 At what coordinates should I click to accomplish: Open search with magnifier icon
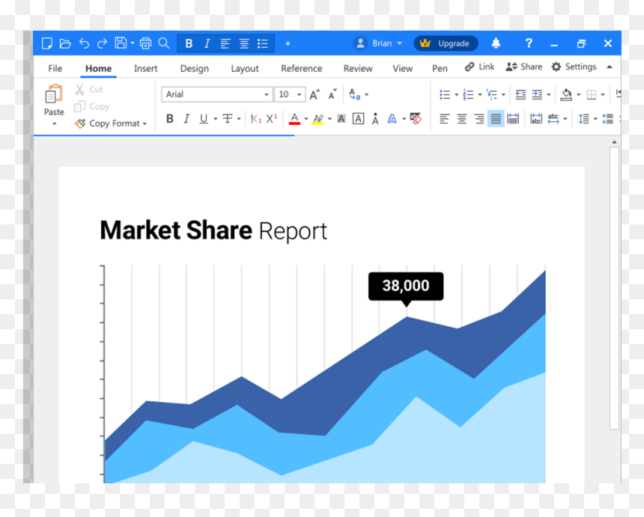[x=163, y=43]
